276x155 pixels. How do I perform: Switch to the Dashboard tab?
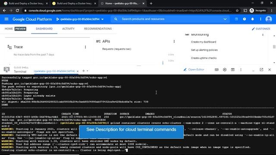(x=44, y=29)
